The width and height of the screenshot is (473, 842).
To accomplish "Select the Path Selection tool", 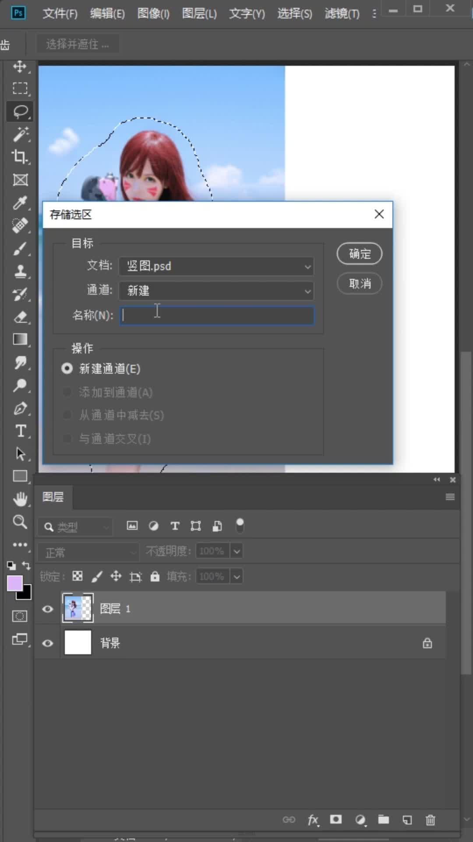I will [20, 454].
